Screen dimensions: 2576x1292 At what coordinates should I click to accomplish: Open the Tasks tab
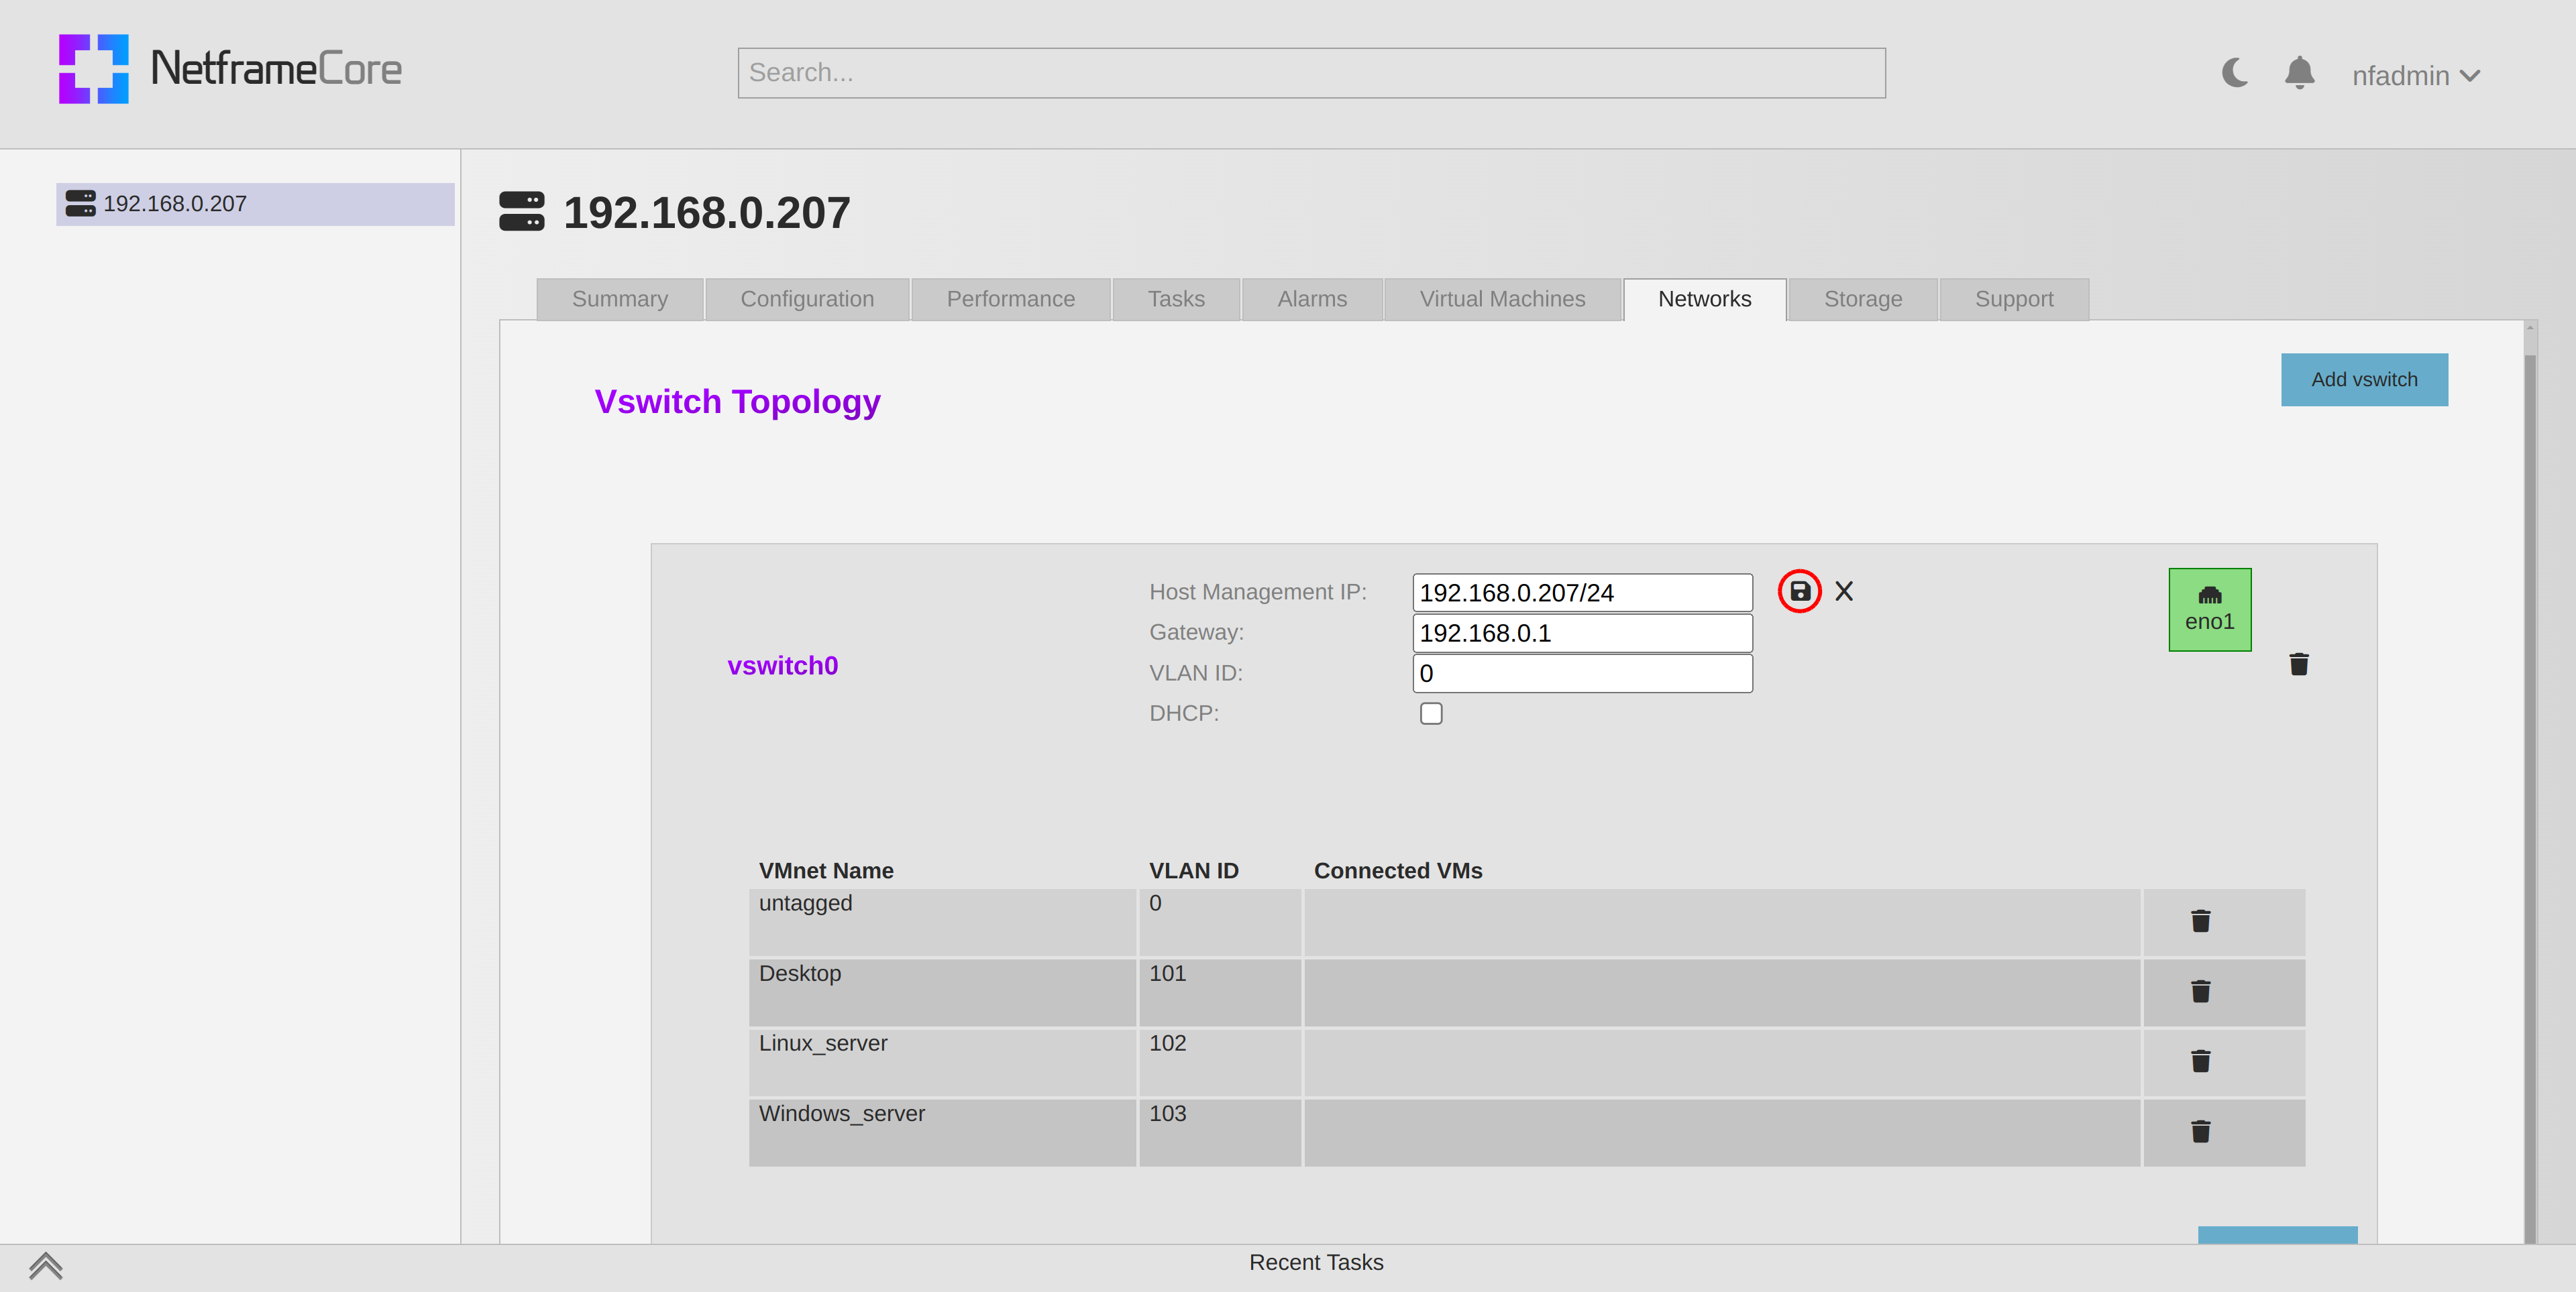pos(1176,299)
